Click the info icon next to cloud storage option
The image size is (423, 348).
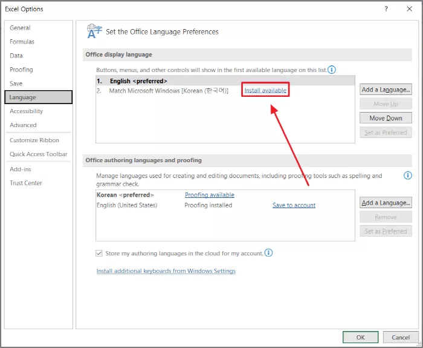268,253
